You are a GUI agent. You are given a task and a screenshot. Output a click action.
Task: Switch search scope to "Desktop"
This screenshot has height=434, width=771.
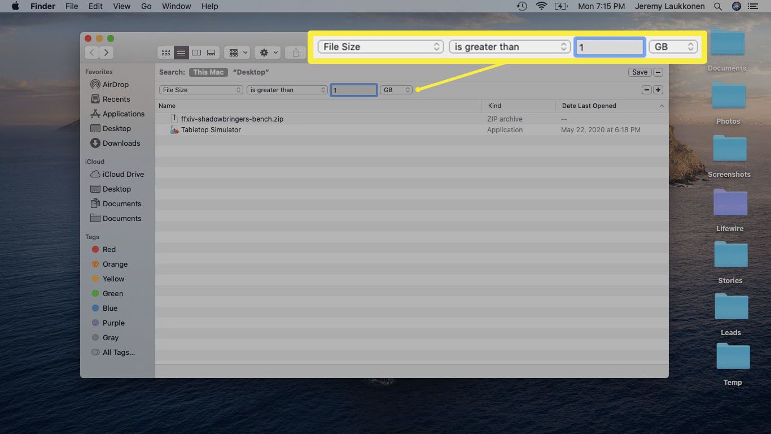(x=251, y=72)
